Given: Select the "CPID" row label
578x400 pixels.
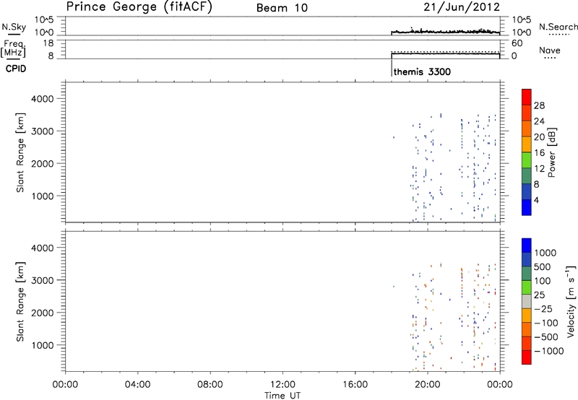Looking at the screenshot, I should point(16,69).
